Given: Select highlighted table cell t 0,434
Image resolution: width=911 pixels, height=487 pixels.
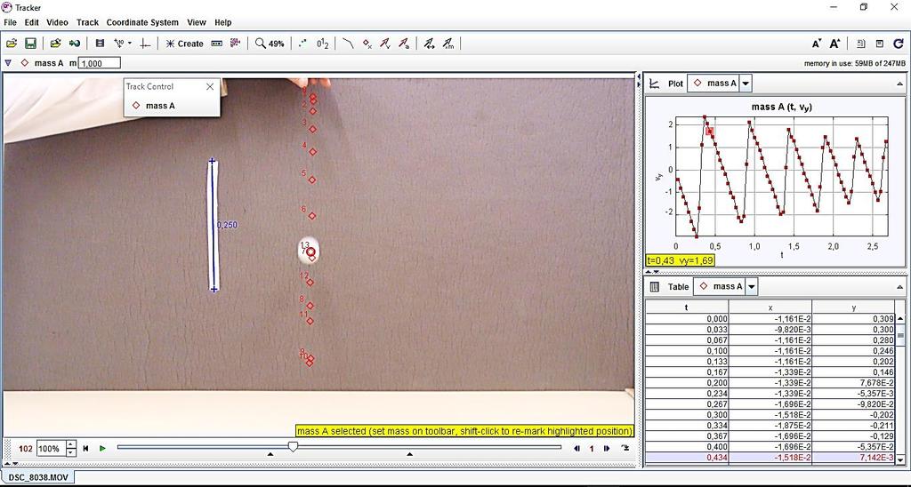Looking at the screenshot, I should [687, 458].
